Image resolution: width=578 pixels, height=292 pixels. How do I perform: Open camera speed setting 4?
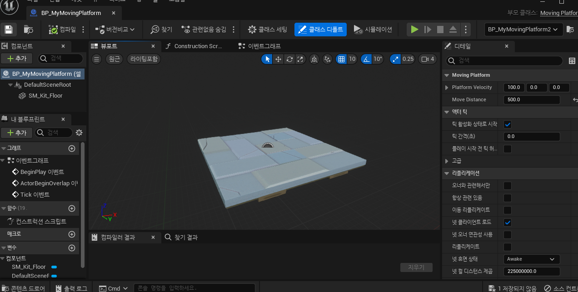(428, 59)
